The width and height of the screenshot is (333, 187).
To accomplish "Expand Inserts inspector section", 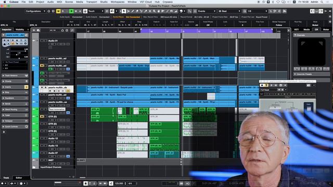I will pyautogui.click(x=15, y=87).
